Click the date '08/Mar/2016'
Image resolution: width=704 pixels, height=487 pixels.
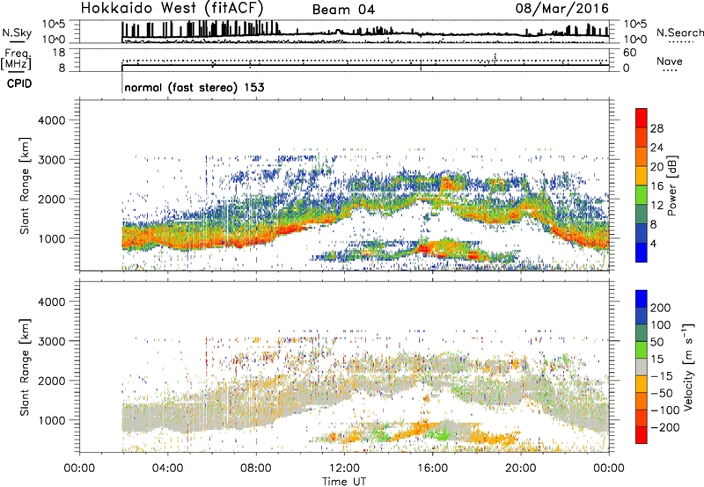tap(561, 9)
